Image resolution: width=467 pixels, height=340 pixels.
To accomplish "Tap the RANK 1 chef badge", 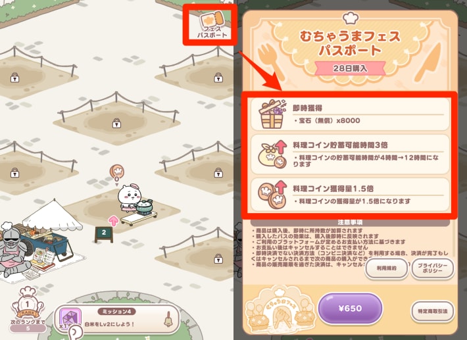I will pos(28,303).
